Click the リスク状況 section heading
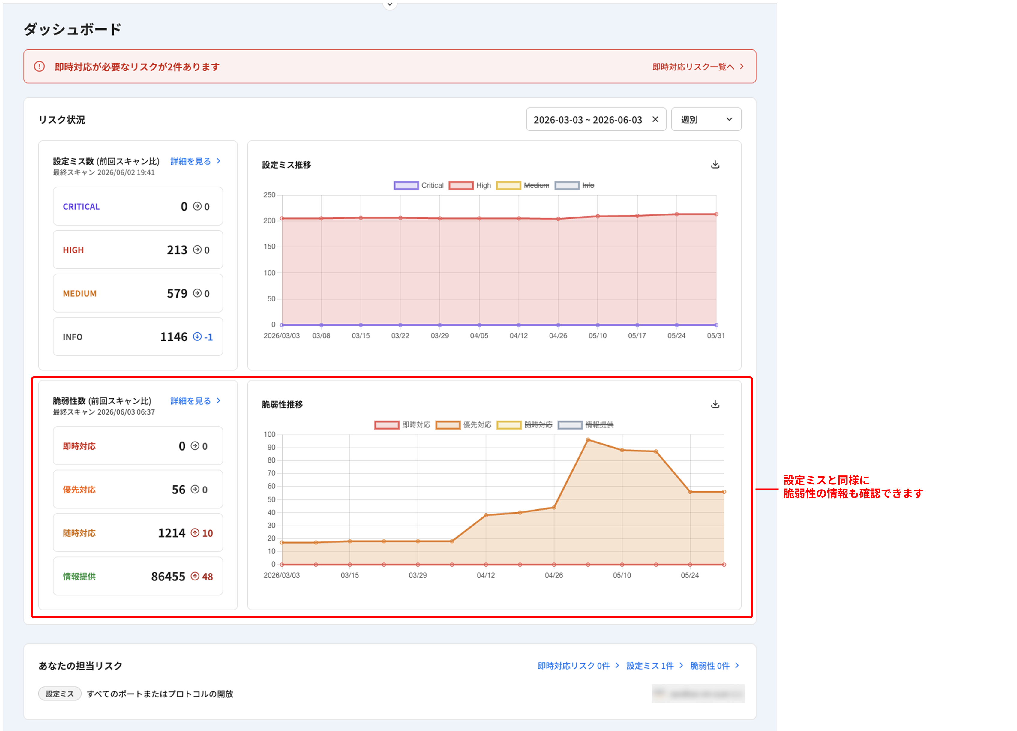Image resolution: width=1017 pixels, height=731 pixels. tap(62, 120)
